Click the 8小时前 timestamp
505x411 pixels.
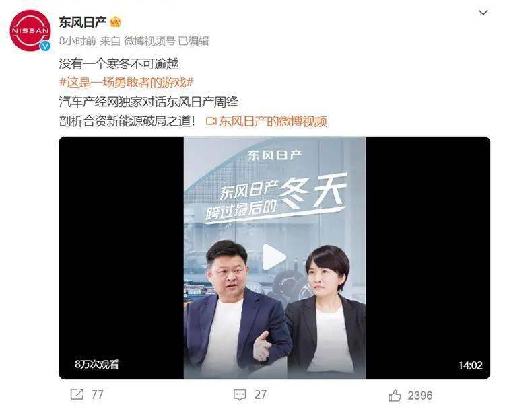[x=77, y=41]
